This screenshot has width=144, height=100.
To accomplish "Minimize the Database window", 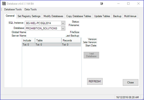I will pos(119,4).
